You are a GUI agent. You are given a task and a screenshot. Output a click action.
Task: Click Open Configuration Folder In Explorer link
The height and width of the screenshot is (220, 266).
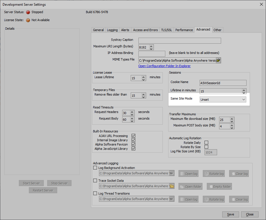(164, 66)
